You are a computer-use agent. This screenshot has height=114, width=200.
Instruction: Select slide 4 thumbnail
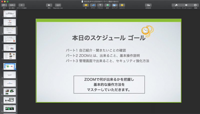[10, 39]
